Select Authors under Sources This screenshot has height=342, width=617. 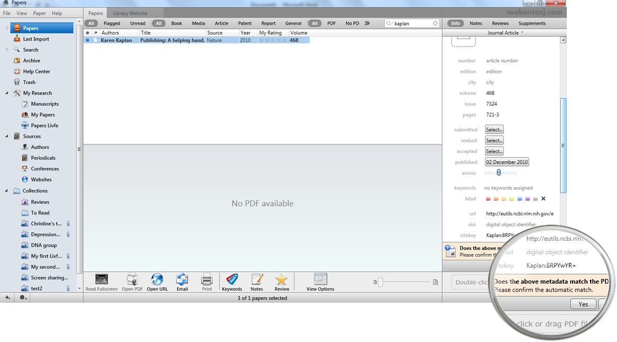[40, 147]
